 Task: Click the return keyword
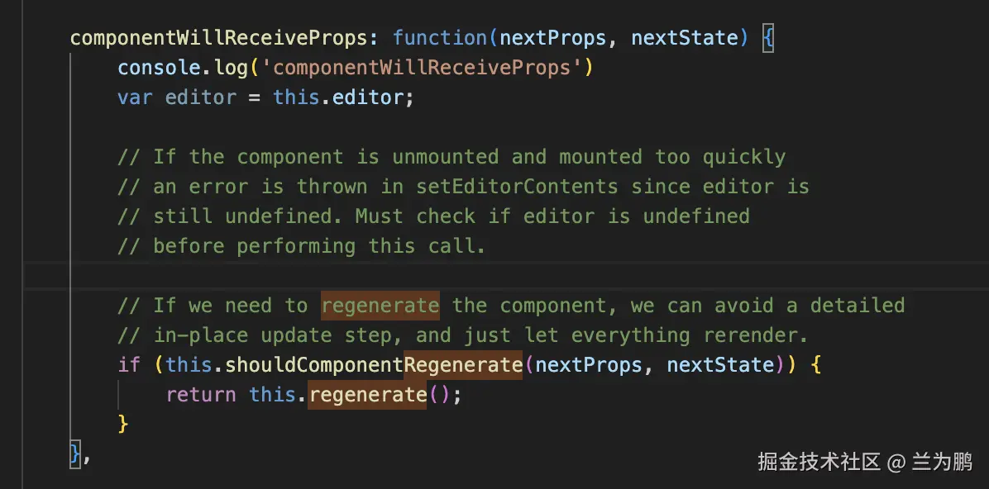click(x=201, y=395)
